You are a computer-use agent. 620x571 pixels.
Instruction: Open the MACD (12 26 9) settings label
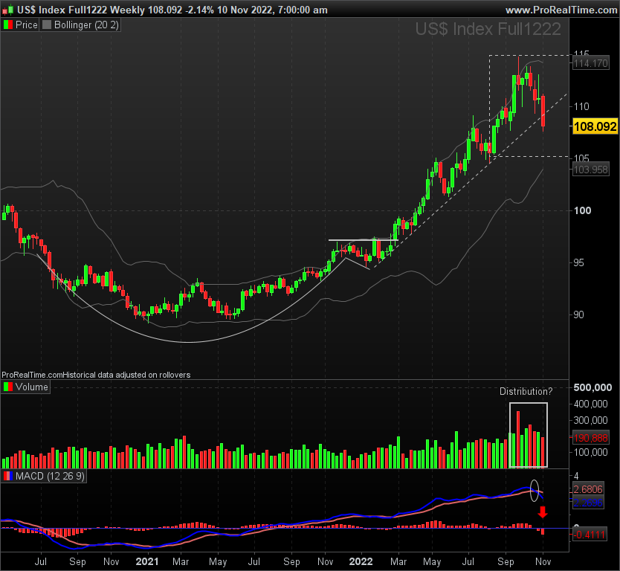[50, 476]
